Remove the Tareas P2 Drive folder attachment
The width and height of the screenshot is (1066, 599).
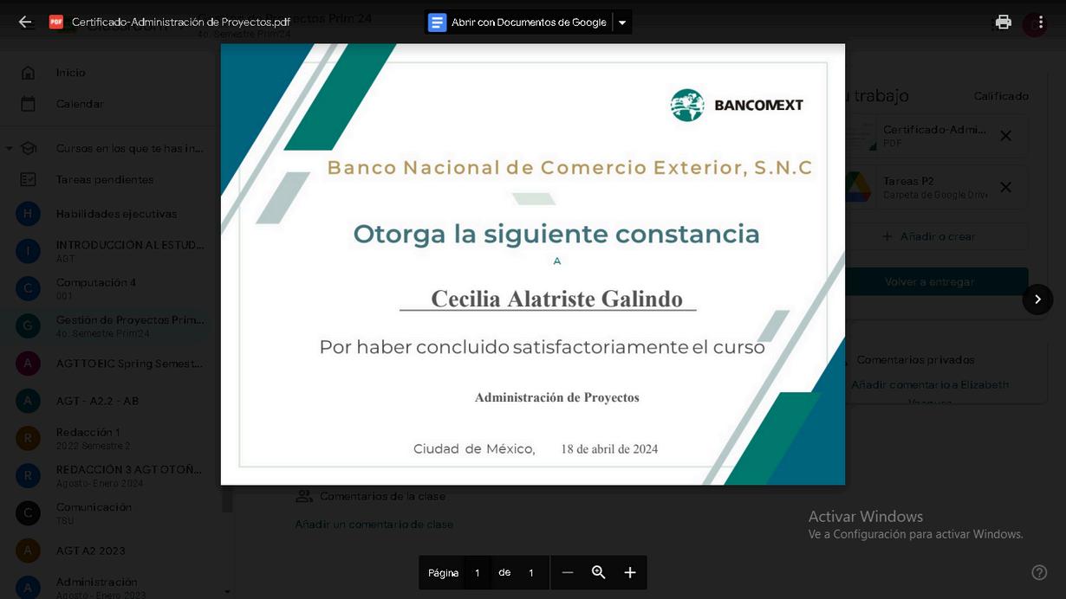tap(1005, 187)
